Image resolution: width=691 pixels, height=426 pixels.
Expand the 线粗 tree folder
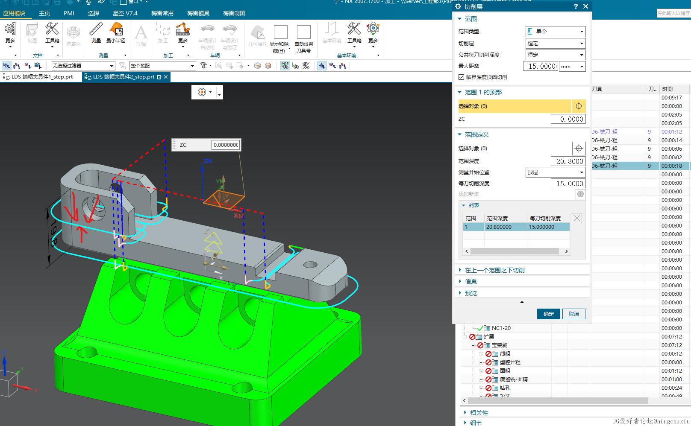(481, 354)
